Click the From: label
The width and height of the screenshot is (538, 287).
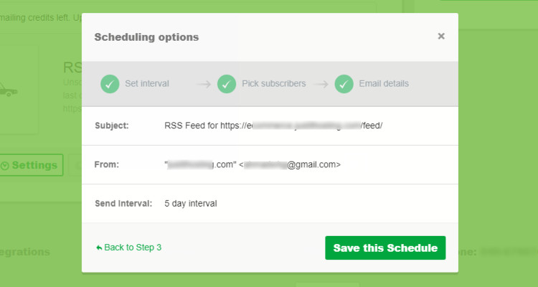[x=106, y=164]
